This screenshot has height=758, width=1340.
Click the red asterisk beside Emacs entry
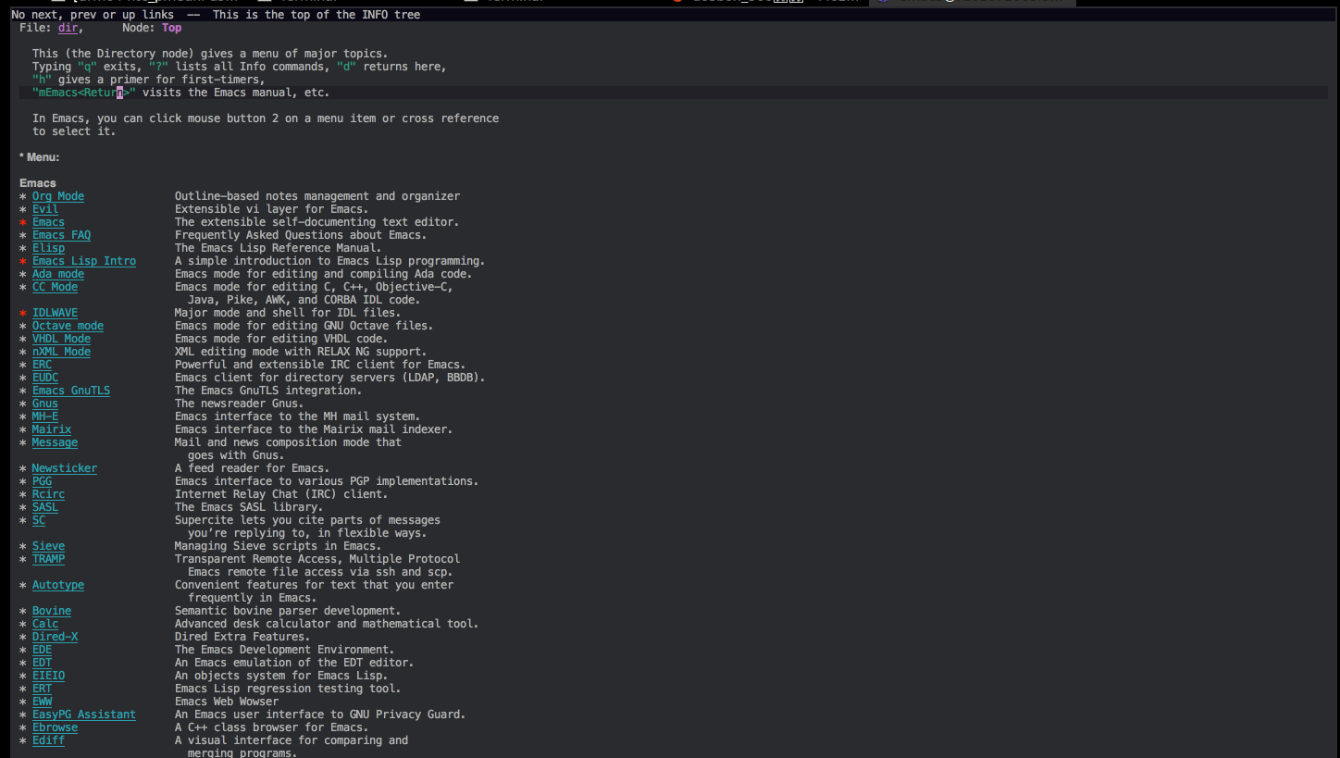[x=23, y=222]
